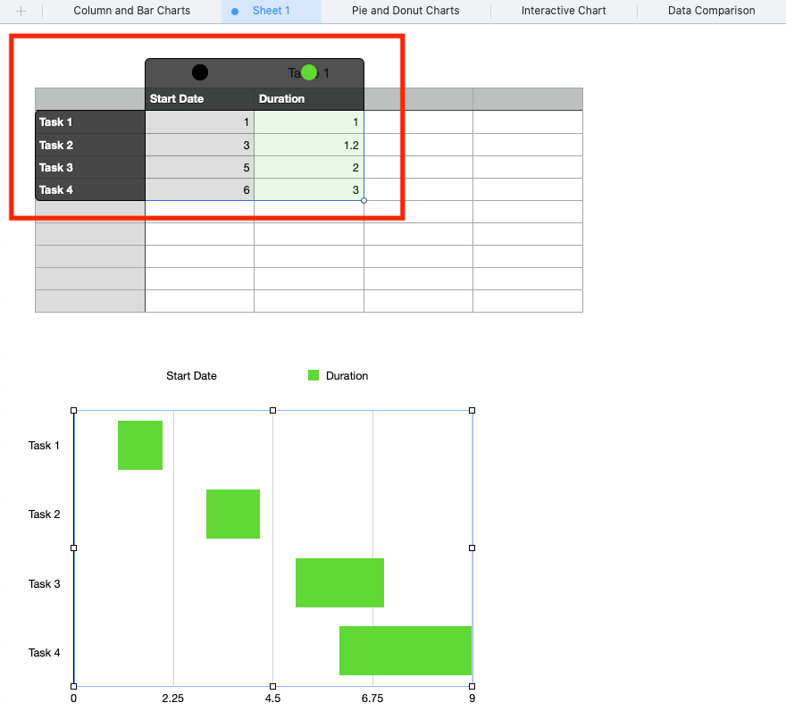Click the plus icon to add sheet
This screenshot has height=711, width=786.
pyautogui.click(x=21, y=12)
